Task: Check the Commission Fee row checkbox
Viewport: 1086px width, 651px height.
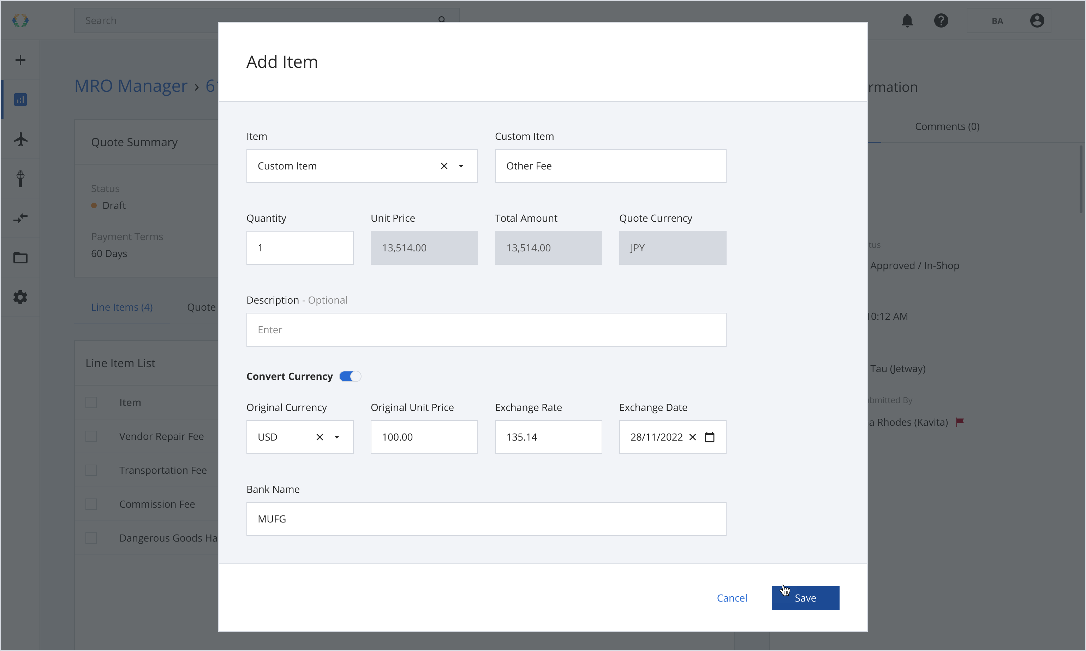Action: [x=91, y=504]
